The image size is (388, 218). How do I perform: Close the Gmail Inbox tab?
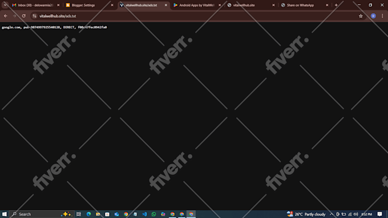(x=58, y=5)
